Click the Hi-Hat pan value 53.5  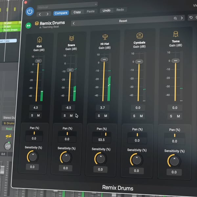101,140
